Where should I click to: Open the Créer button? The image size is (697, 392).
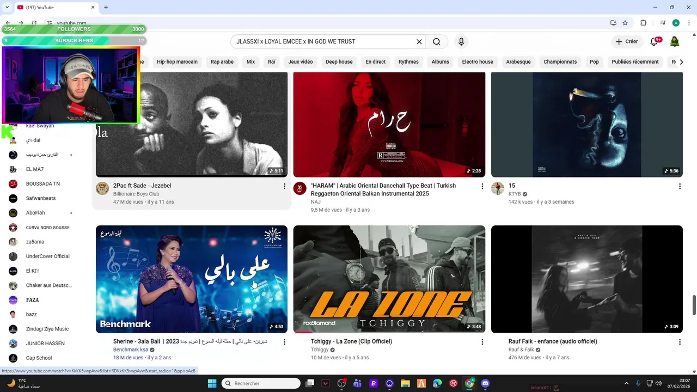627,41
